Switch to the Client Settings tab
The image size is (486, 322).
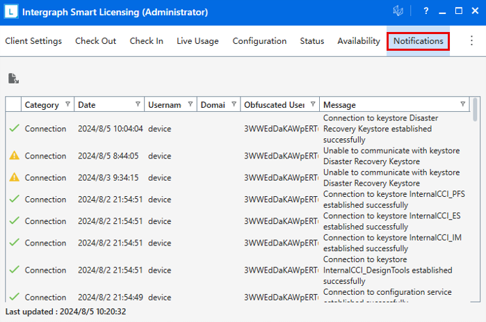pos(33,41)
